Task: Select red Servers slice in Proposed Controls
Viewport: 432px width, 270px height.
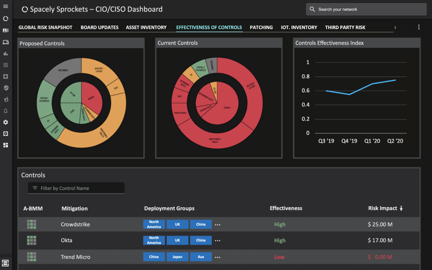Action: coord(92,97)
